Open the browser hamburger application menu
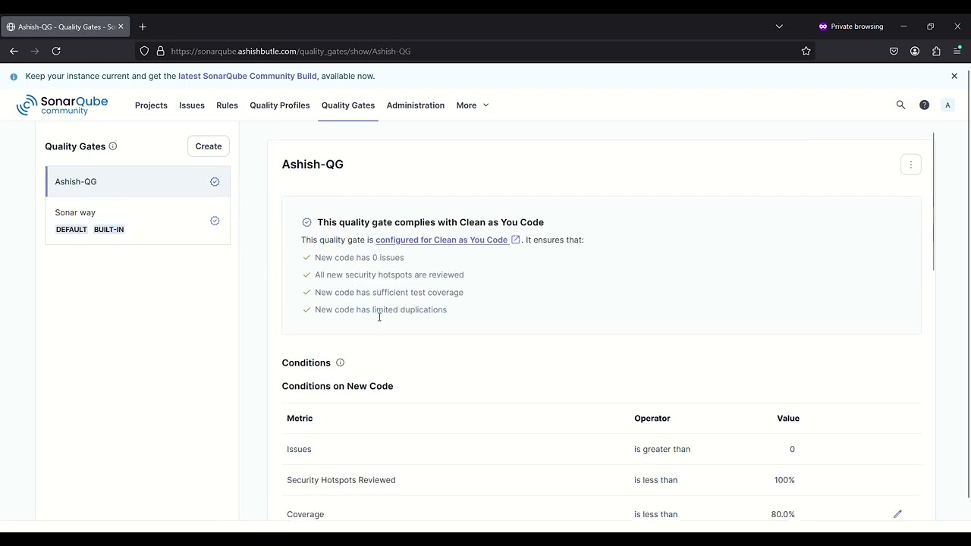The width and height of the screenshot is (971, 546). tap(957, 51)
